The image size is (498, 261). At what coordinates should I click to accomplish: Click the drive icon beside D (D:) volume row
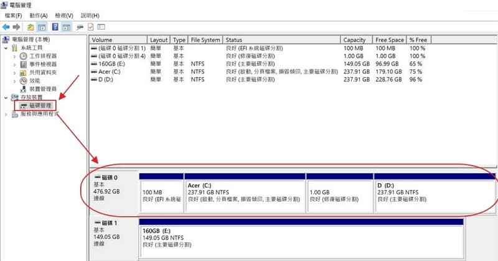tap(94, 80)
